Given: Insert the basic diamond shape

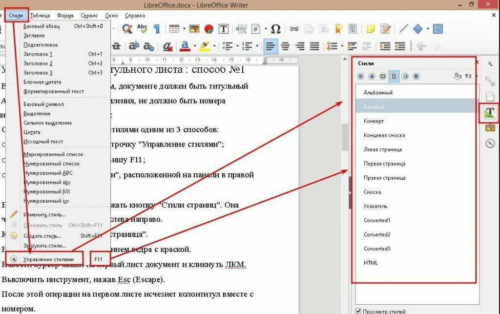Looking at the screenshot, I should point(418,29).
